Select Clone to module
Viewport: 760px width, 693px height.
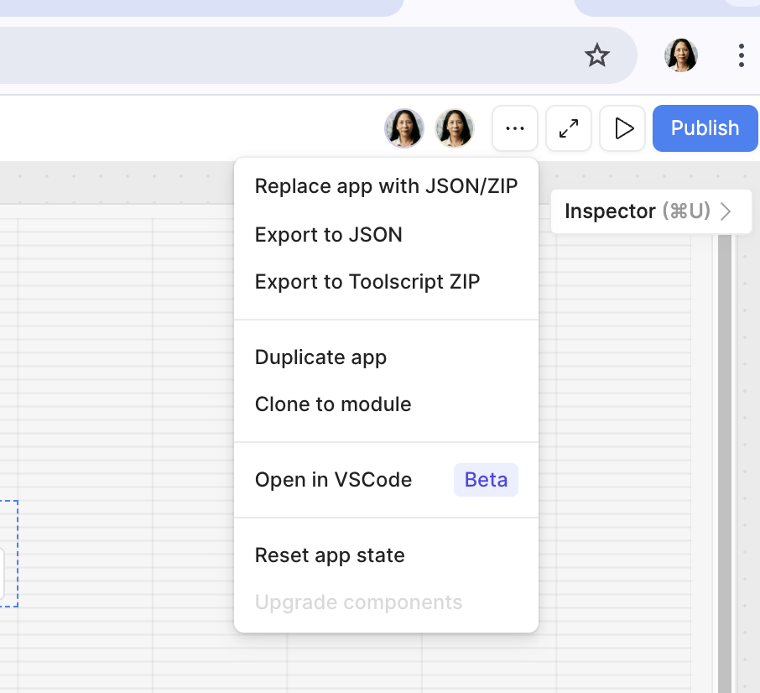(387, 404)
